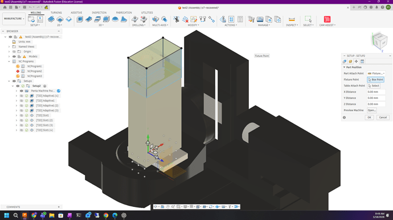Open the File Explorer taskbar icon
Screen dimensions: 393x220
point(52,215)
